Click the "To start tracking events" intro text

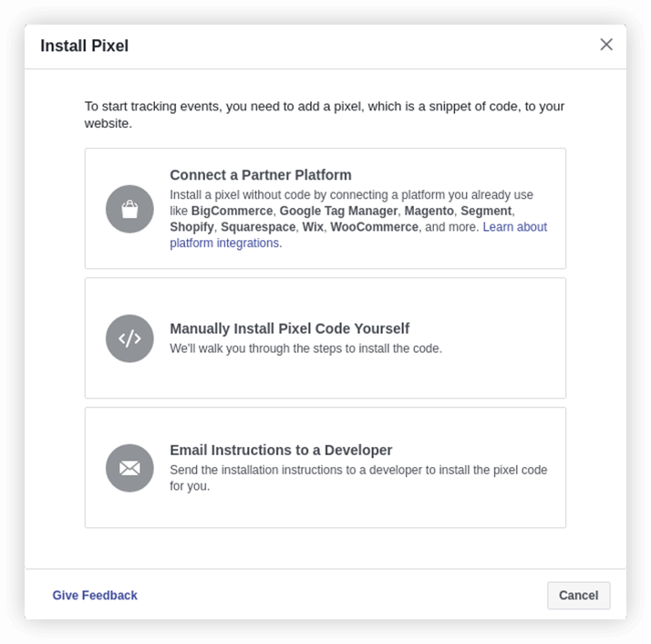click(x=325, y=115)
